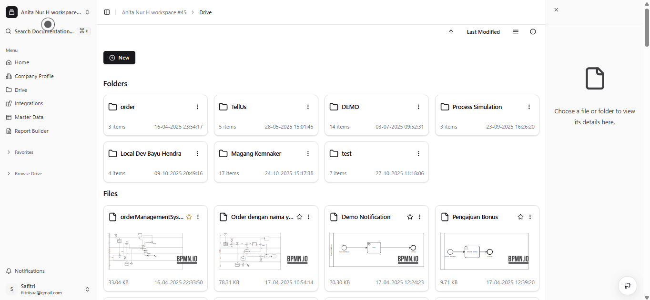Open the Integrations section from sidebar
This screenshot has width=650, height=300.
pyautogui.click(x=8, y=103)
